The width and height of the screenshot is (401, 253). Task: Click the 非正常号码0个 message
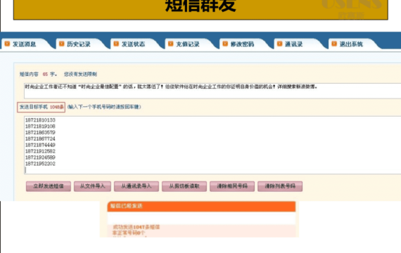click(129, 233)
